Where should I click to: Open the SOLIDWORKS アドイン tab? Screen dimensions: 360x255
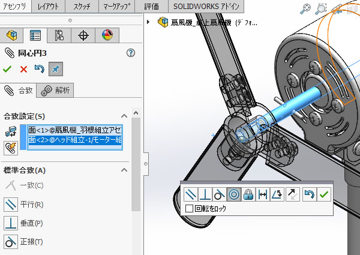pyautogui.click(x=206, y=7)
